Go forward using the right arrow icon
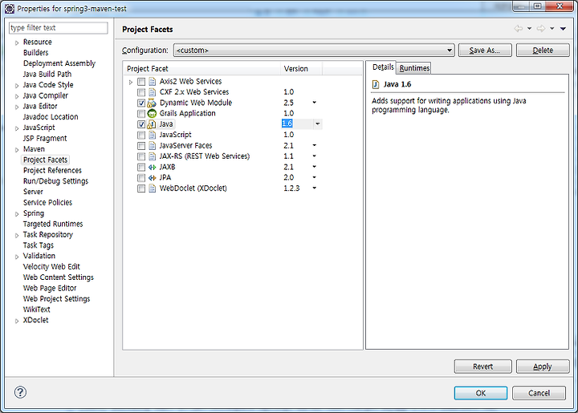The height and width of the screenshot is (413, 578). (x=541, y=29)
